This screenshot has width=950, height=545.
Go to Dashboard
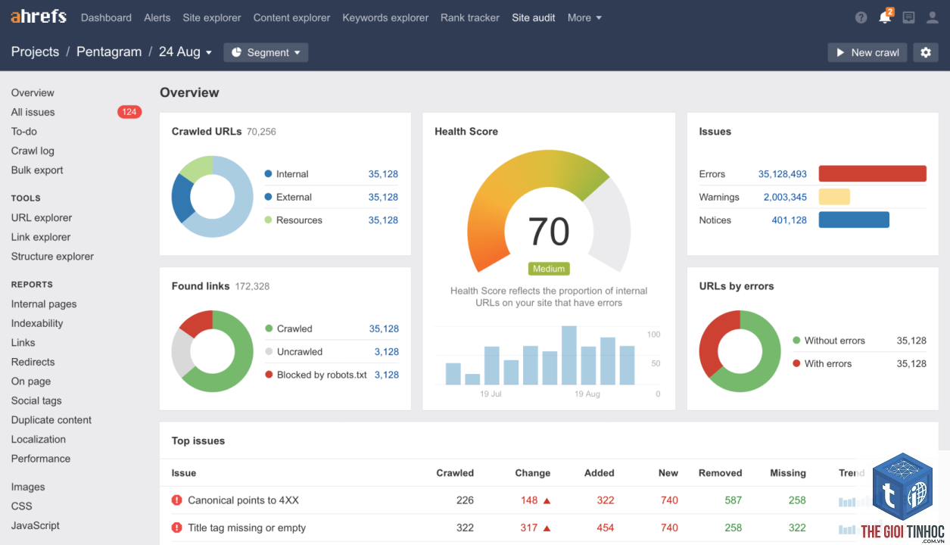106,17
